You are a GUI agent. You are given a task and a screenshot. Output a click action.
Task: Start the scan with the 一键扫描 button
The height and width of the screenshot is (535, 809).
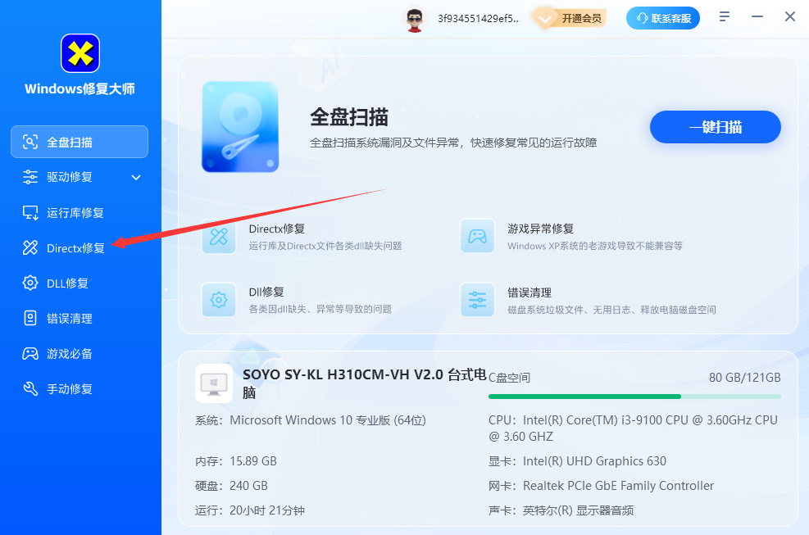[x=715, y=127]
